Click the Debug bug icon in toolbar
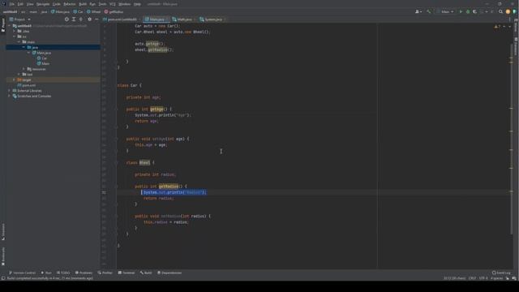The height and width of the screenshot is (292, 519). 468,11
